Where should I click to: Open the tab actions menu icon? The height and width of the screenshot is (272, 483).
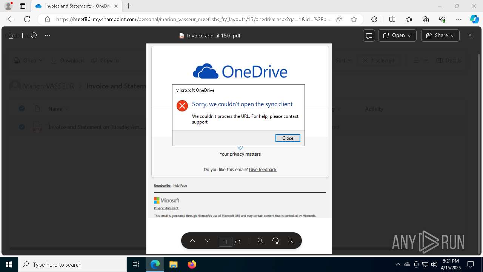[x=23, y=6]
